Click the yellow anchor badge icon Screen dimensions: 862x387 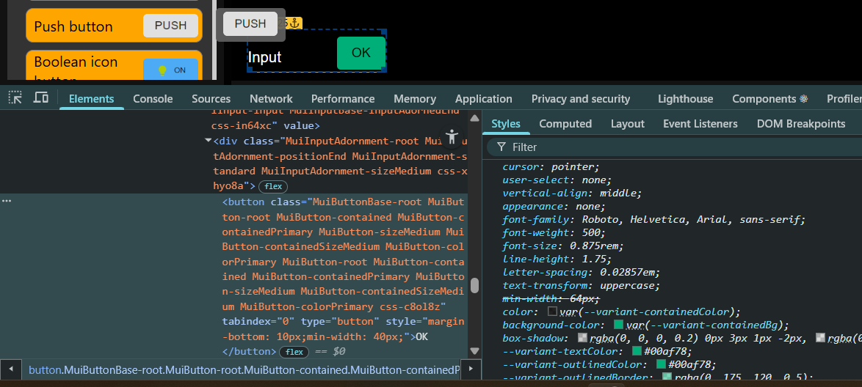tap(294, 23)
